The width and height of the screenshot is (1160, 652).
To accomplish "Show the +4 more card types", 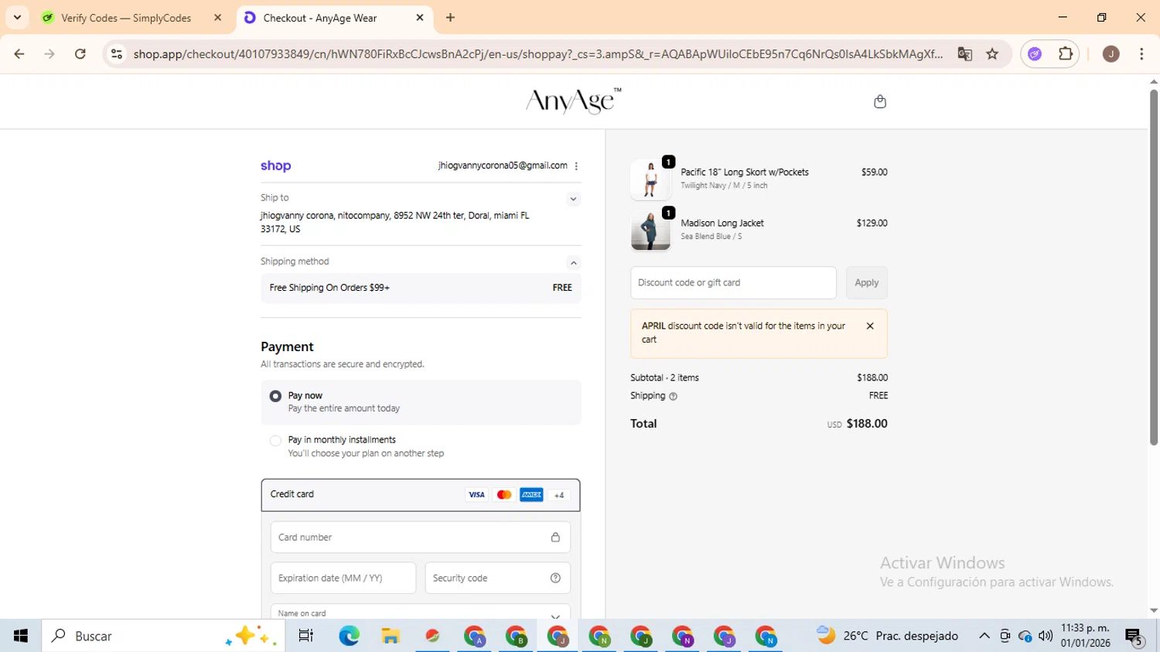I will tap(559, 495).
